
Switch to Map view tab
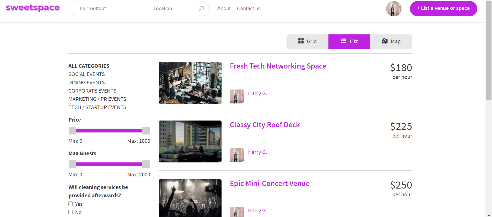tap(391, 42)
